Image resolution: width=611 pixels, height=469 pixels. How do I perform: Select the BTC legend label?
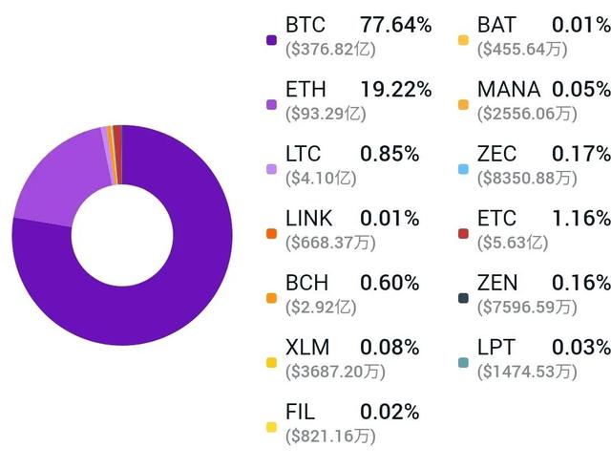(x=305, y=25)
